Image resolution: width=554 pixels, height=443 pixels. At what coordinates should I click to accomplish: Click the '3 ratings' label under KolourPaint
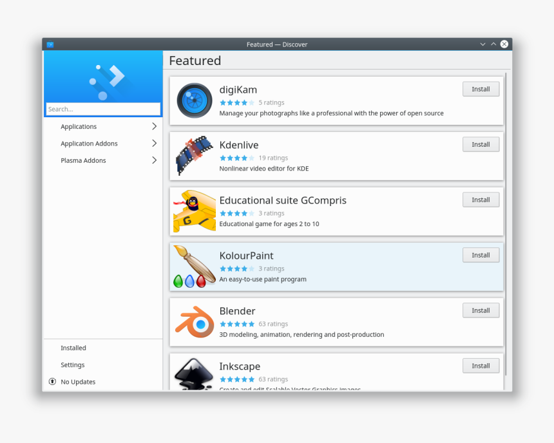point(271,269)
